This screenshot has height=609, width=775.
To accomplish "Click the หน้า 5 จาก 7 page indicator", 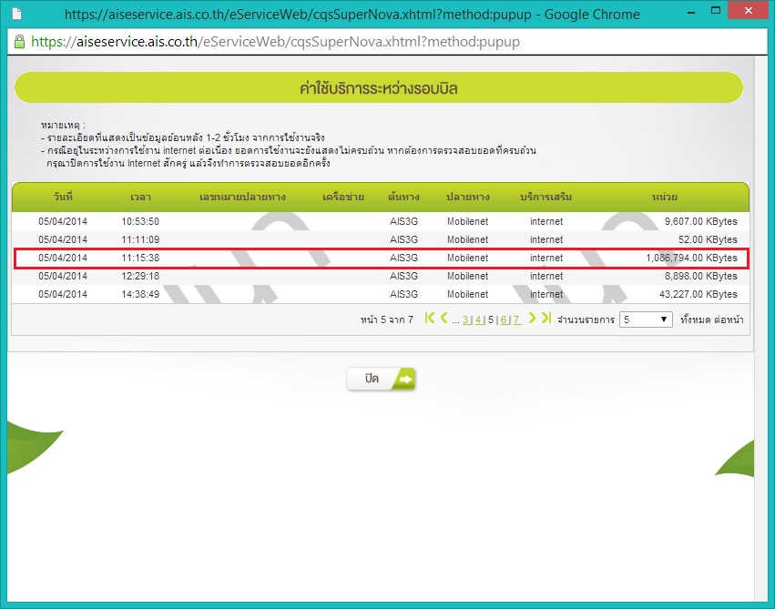I will (386, 320).
